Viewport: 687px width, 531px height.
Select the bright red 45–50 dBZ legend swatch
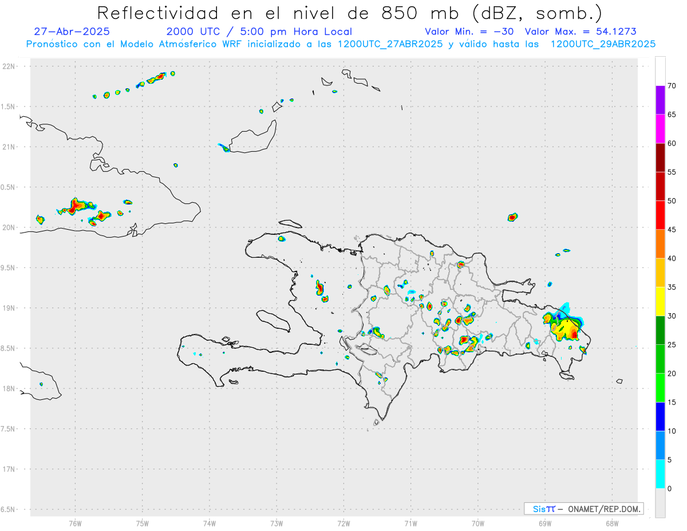(x=660, y=215)
